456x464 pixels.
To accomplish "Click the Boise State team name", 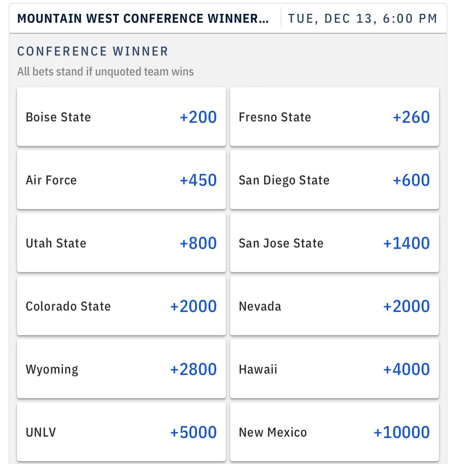I will point(58,117).
